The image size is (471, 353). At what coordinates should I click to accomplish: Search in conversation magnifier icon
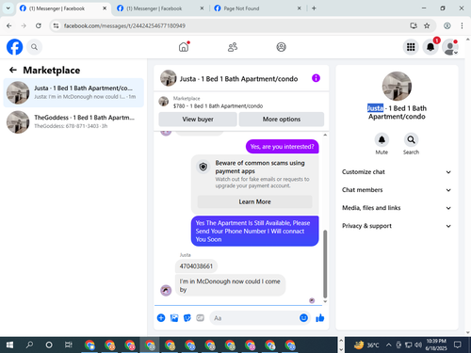411,140
